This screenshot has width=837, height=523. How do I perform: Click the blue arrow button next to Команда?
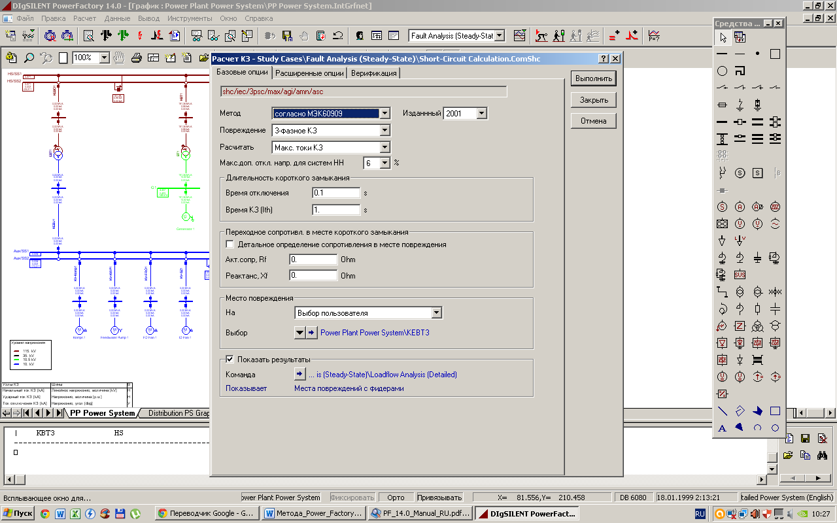[x=299, y=375]
